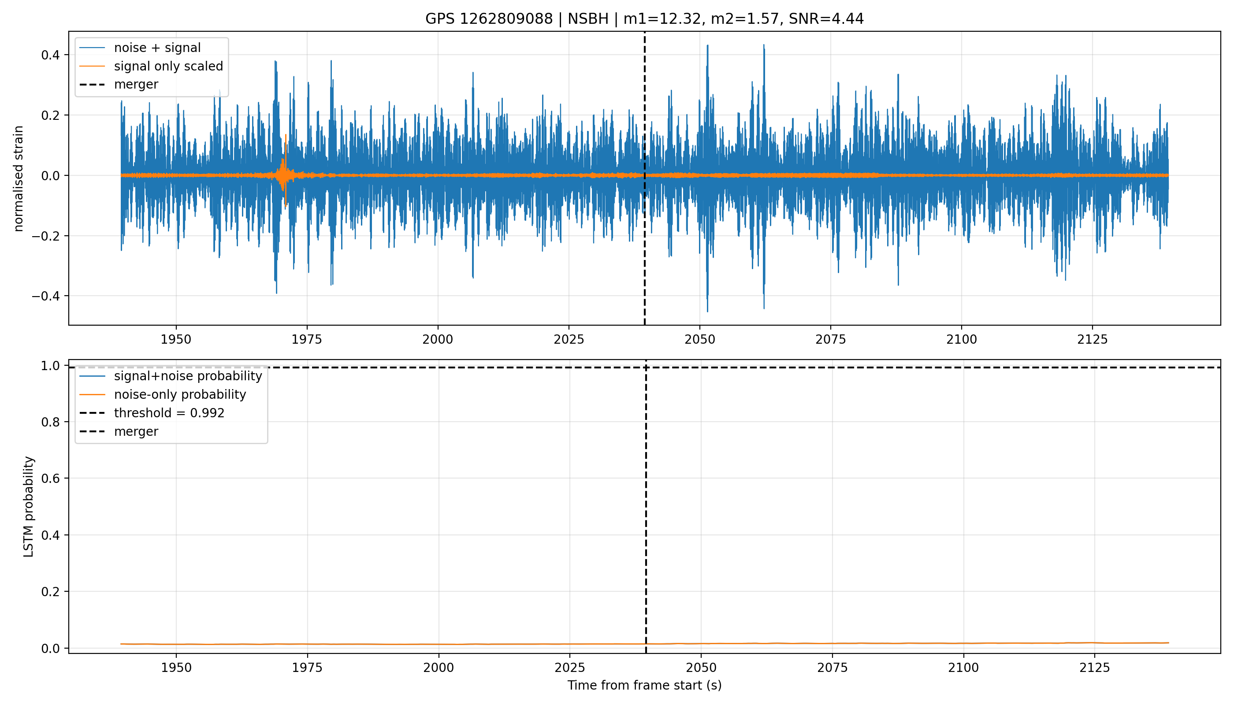Click the 'LSTM probability' y-axis label
The height and width of the screenshot is (705, 1234).
(x=29, y=506)
